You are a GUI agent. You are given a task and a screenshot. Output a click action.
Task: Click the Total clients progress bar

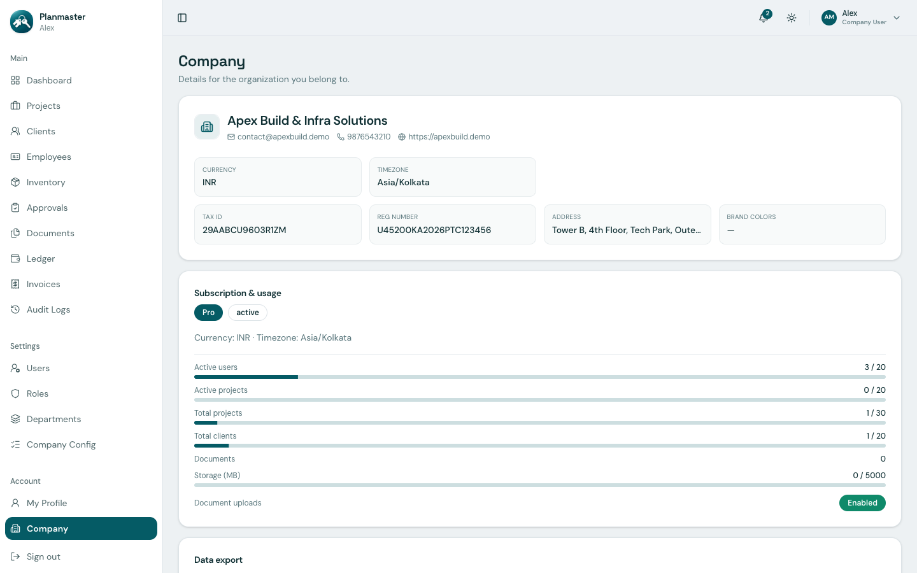[540, 446]
